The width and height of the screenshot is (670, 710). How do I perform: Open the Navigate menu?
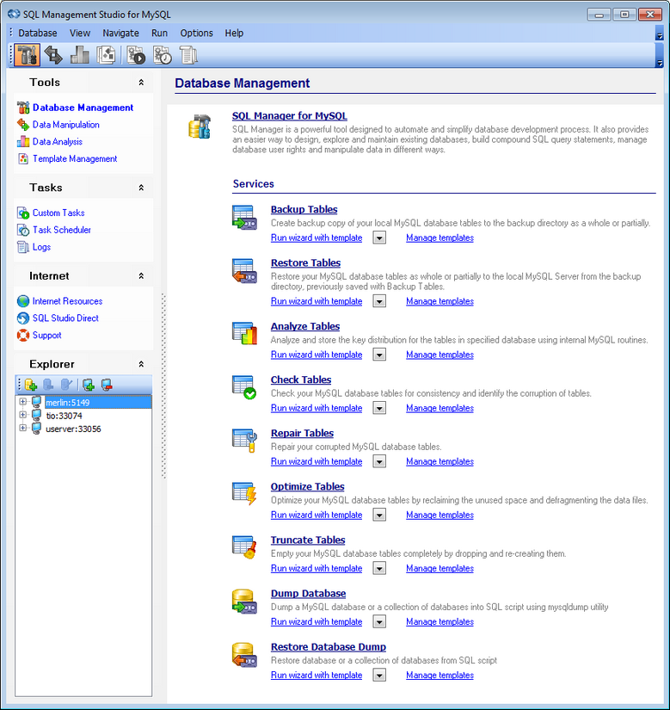point(120,33)
